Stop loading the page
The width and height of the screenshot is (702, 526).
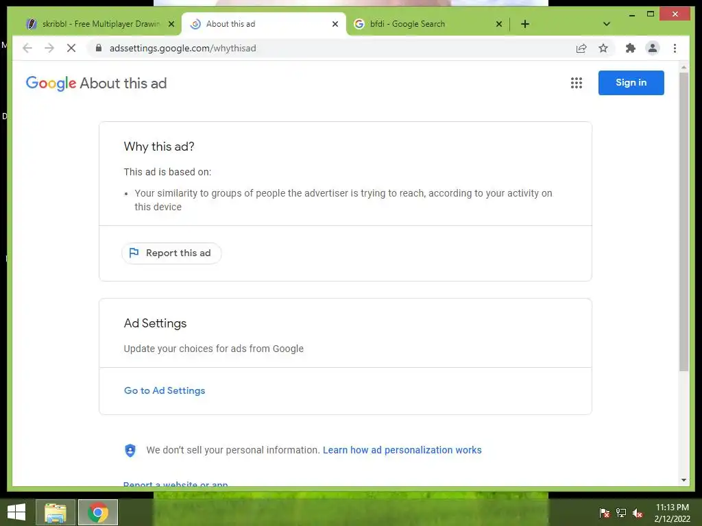click(x=71, y=48)
